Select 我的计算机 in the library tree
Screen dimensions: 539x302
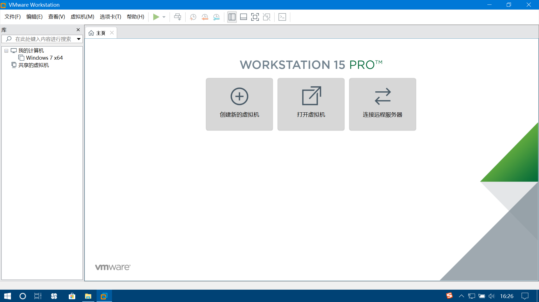pyautogui.click(x=31, y=51)
